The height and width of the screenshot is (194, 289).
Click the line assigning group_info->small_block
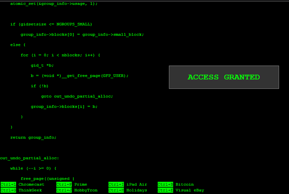click(82, 34)
